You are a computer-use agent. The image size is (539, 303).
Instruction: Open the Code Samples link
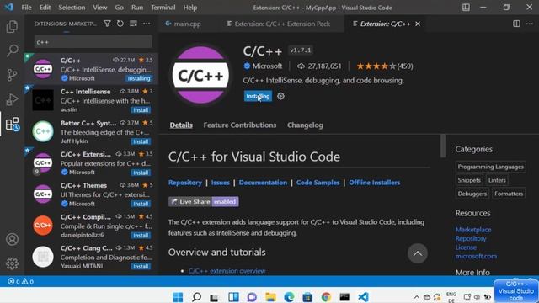[318, 183]
